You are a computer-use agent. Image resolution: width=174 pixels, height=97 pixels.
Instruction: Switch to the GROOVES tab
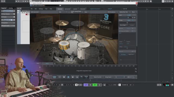point(67,9)
